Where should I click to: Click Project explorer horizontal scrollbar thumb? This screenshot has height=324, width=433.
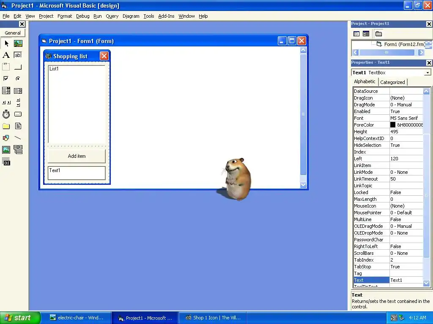386,52
